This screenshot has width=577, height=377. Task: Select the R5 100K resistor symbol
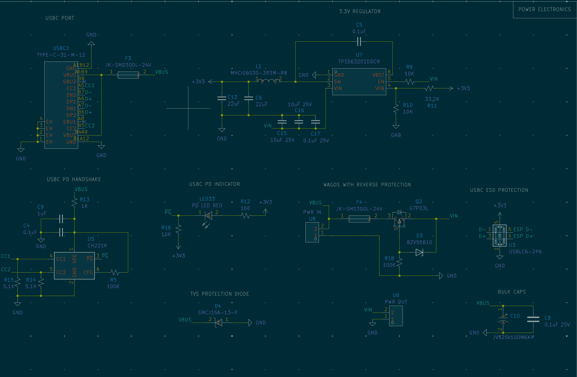115,272
